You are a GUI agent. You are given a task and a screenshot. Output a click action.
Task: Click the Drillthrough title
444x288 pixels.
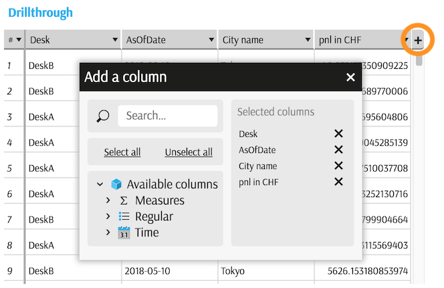coord(40,13)
